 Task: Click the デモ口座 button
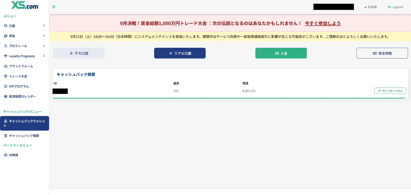[79, 53]
